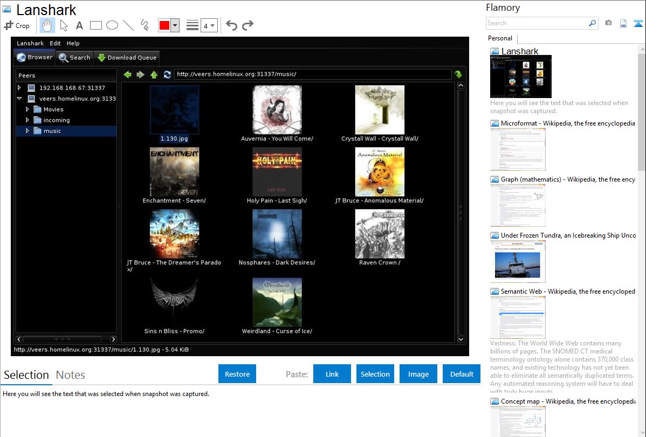Click the red color swatch
646x437 pixels.
(164, 25)
